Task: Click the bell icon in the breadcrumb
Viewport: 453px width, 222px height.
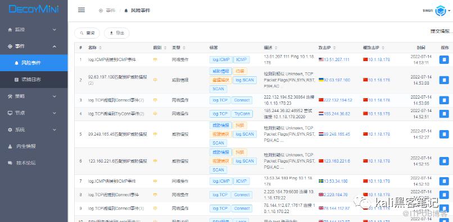Action: (x=126, y=11)
